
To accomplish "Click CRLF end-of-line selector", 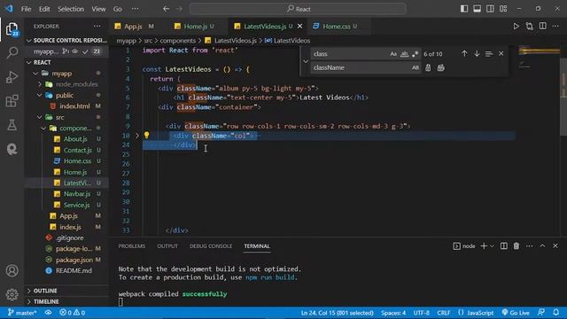I will pos(444,313).
